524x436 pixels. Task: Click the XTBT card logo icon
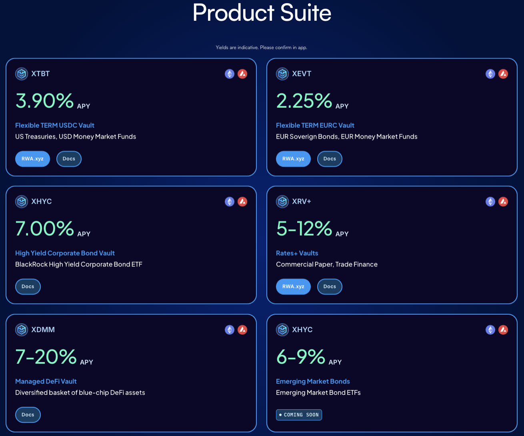tap(22, 74)
